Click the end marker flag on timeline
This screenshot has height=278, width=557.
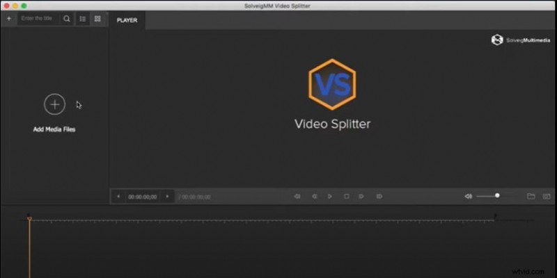click(x=495, y=215)
